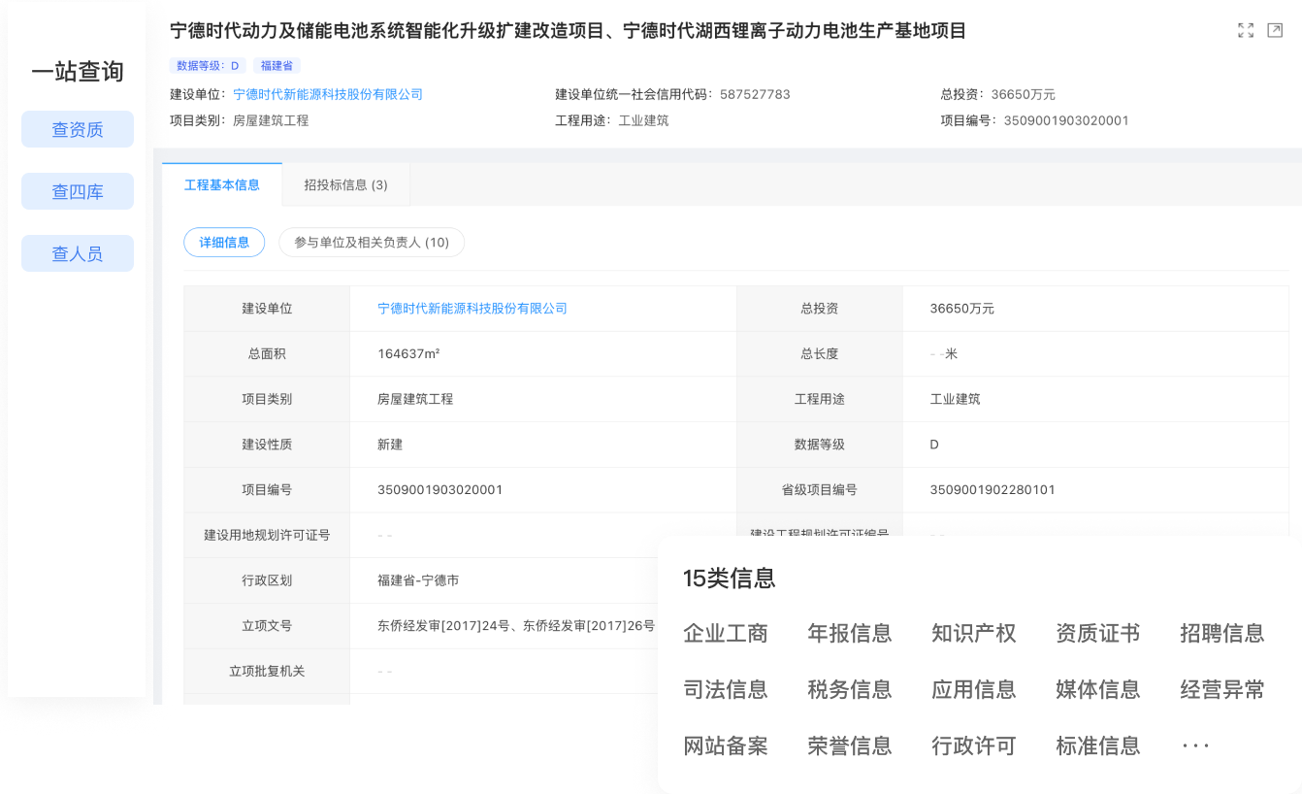Click 总投资 value 36650万元 in table
The height and width of the screenshot is (794, 1302).
pos(961,309)
